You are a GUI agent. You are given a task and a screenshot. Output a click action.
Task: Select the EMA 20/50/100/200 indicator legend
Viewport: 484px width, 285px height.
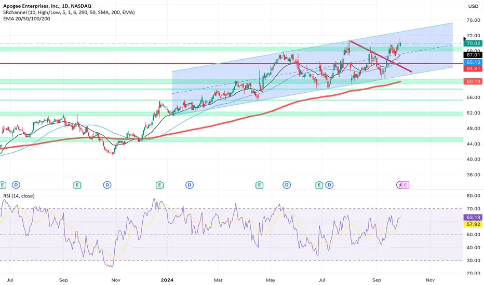tap(26, 19)
